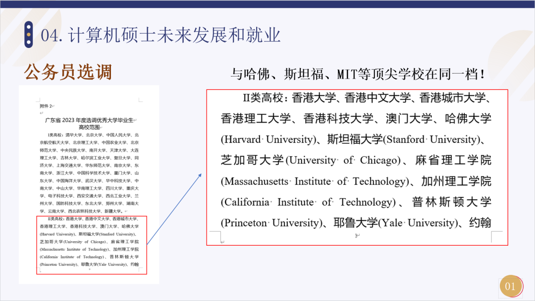Viewport: 535px width, 301px height.
Task: Click '(Harvard University)' in the enlarged excerpt
Action: point(268,139)
